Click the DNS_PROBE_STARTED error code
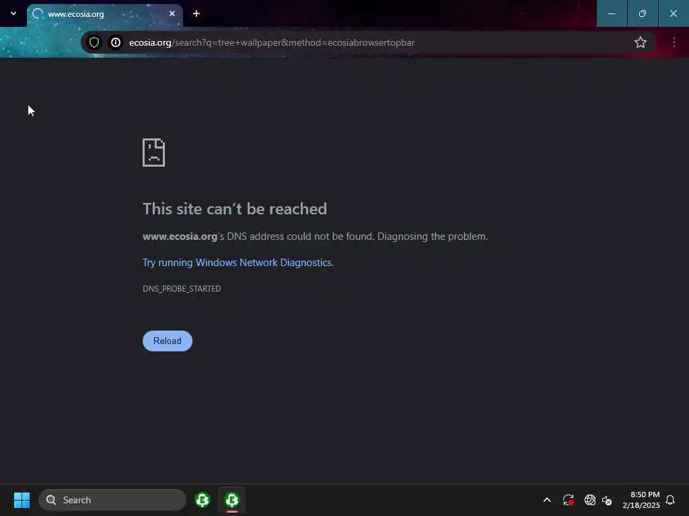Screen dimensions: 689x516 click(x=182, y=289)
